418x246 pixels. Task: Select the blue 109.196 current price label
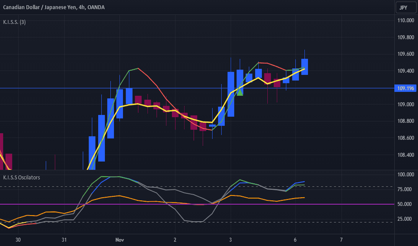[405, 88]
